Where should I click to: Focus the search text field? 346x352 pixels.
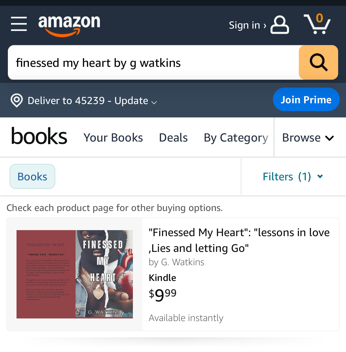coord(153,63)
